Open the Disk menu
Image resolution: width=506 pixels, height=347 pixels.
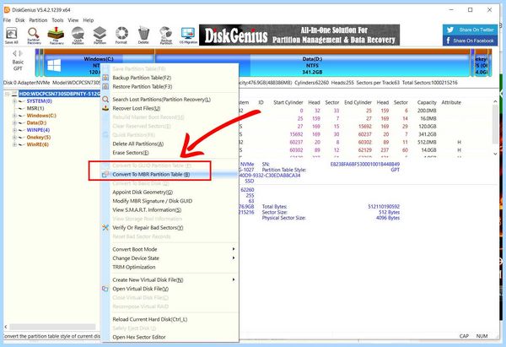(x=20, y=20)
